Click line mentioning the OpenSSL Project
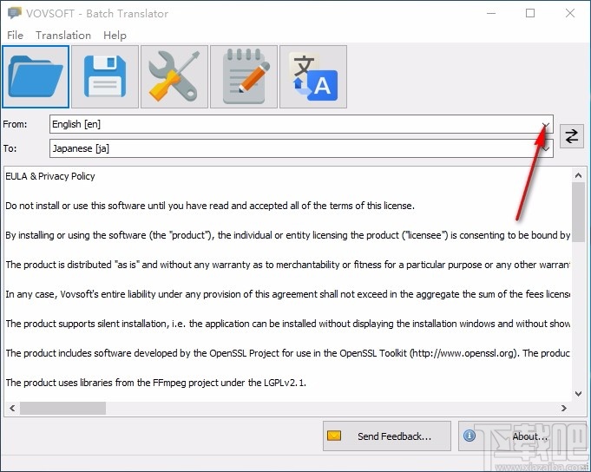The height and width of the screenshot is (472, 591). [287, 353]
